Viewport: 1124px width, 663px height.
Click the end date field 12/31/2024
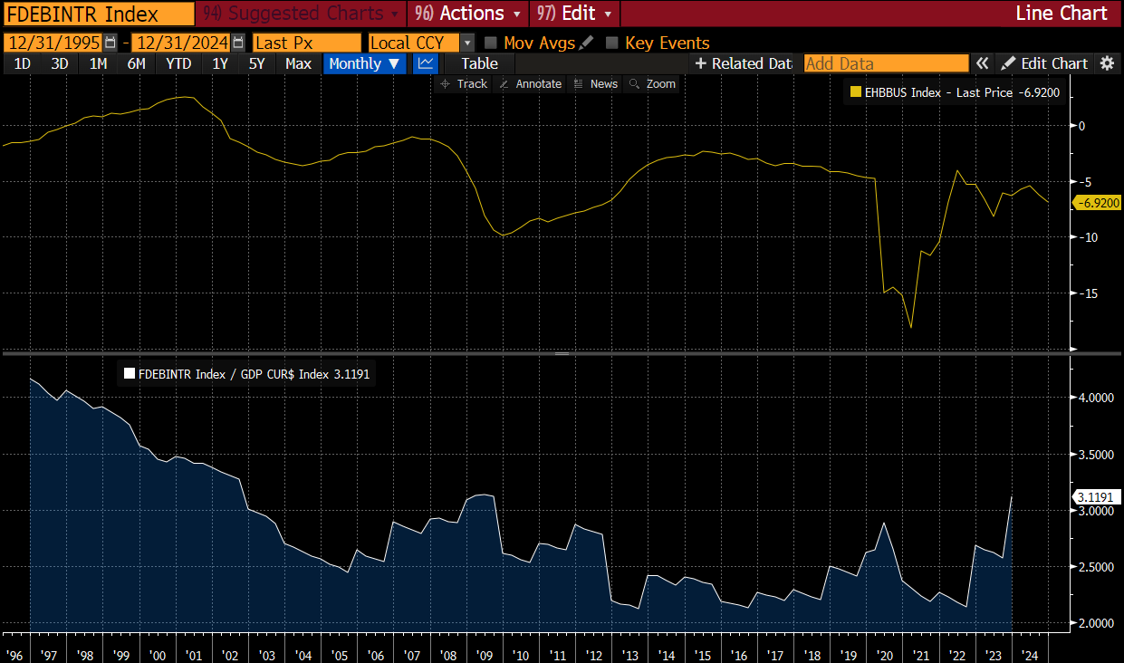[x=180, y=43]
